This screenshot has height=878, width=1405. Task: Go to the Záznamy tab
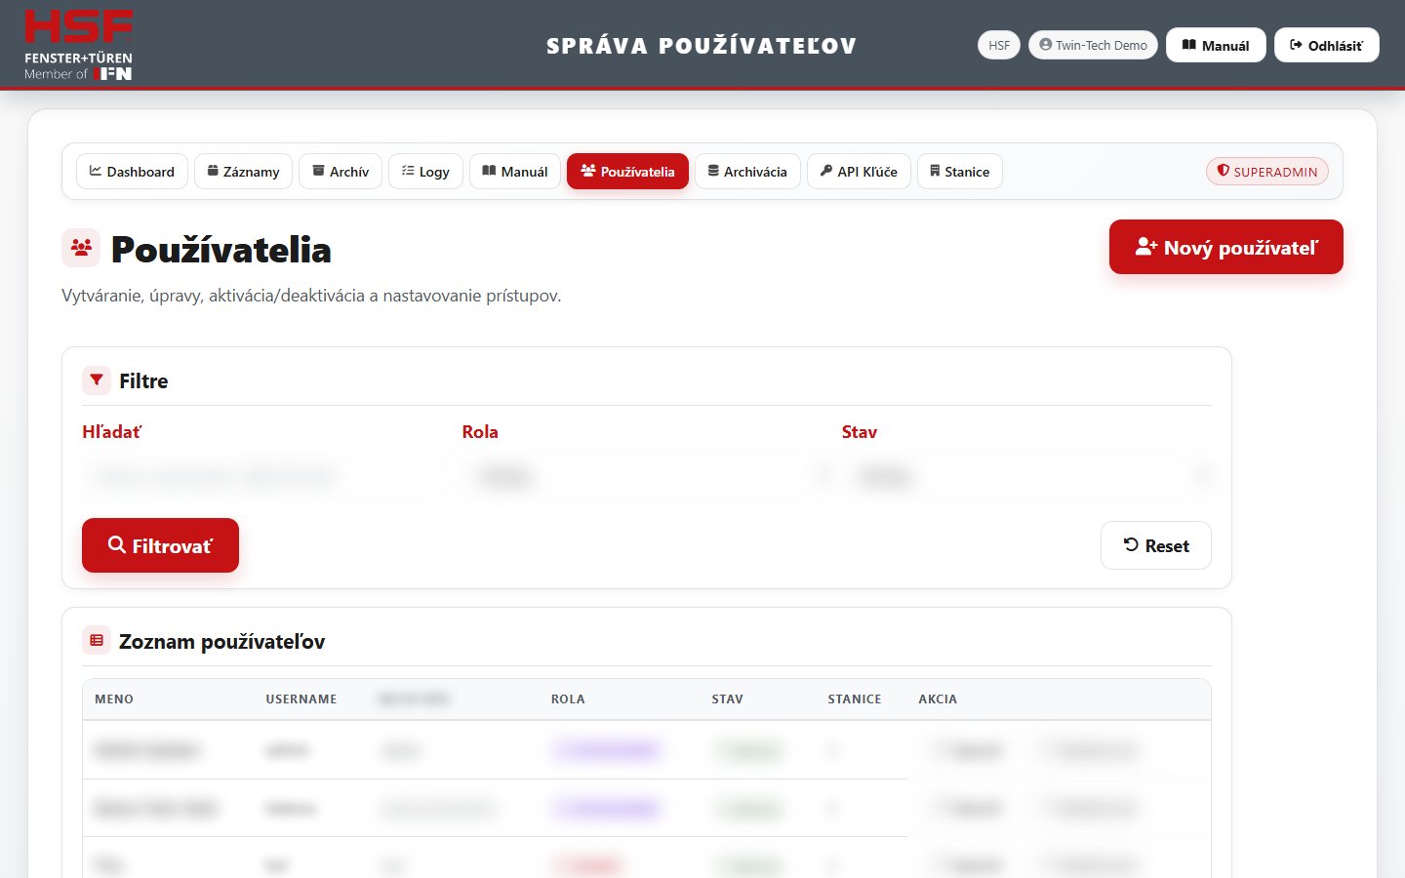tap(243, 172)
